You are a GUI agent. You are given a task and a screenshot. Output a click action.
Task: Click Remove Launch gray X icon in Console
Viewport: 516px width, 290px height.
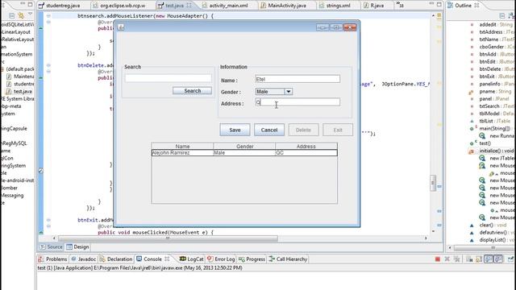click(x=447, y=259)
